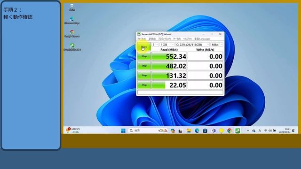Click the CrystalDiskMark title bar icon
This screenshot has height=169, width=301.
139,34
